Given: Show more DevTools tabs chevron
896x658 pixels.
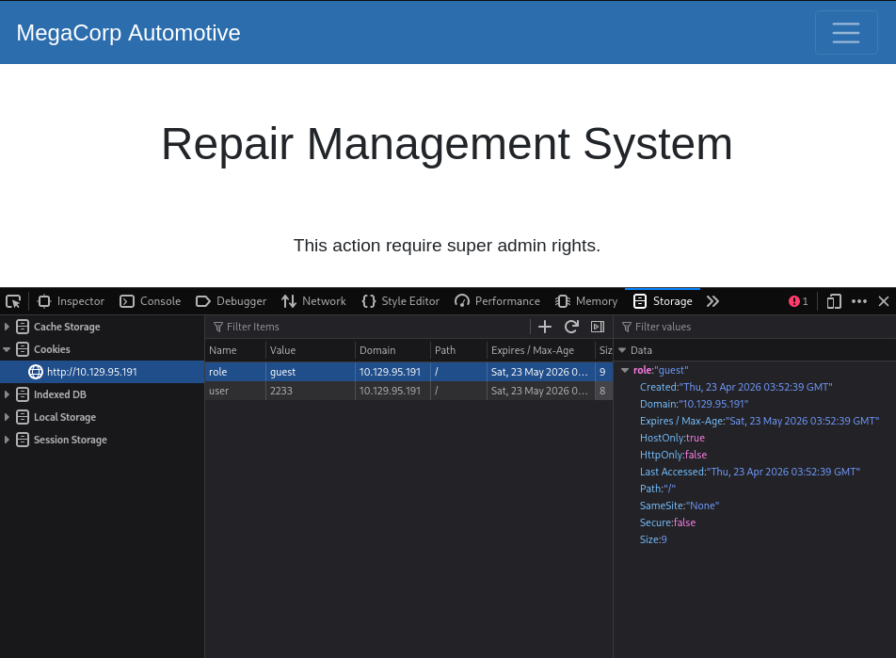Looking at the screenshot, I should click(x=712, y=301).
